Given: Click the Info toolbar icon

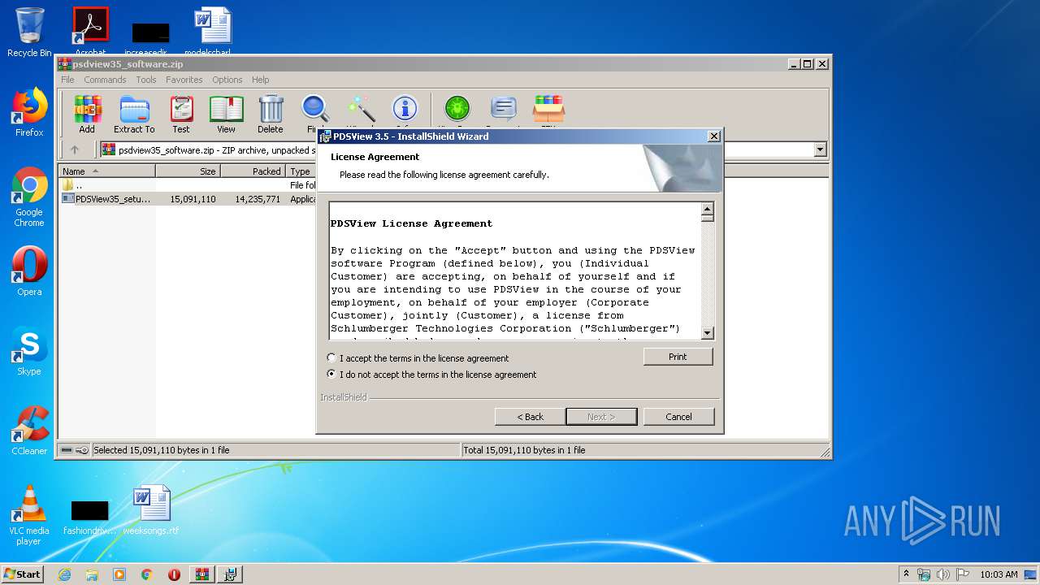Looking at the screenshot, I should point(405,110).
